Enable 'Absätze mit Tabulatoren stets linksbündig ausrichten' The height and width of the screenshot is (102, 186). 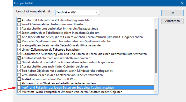[19, 20]
